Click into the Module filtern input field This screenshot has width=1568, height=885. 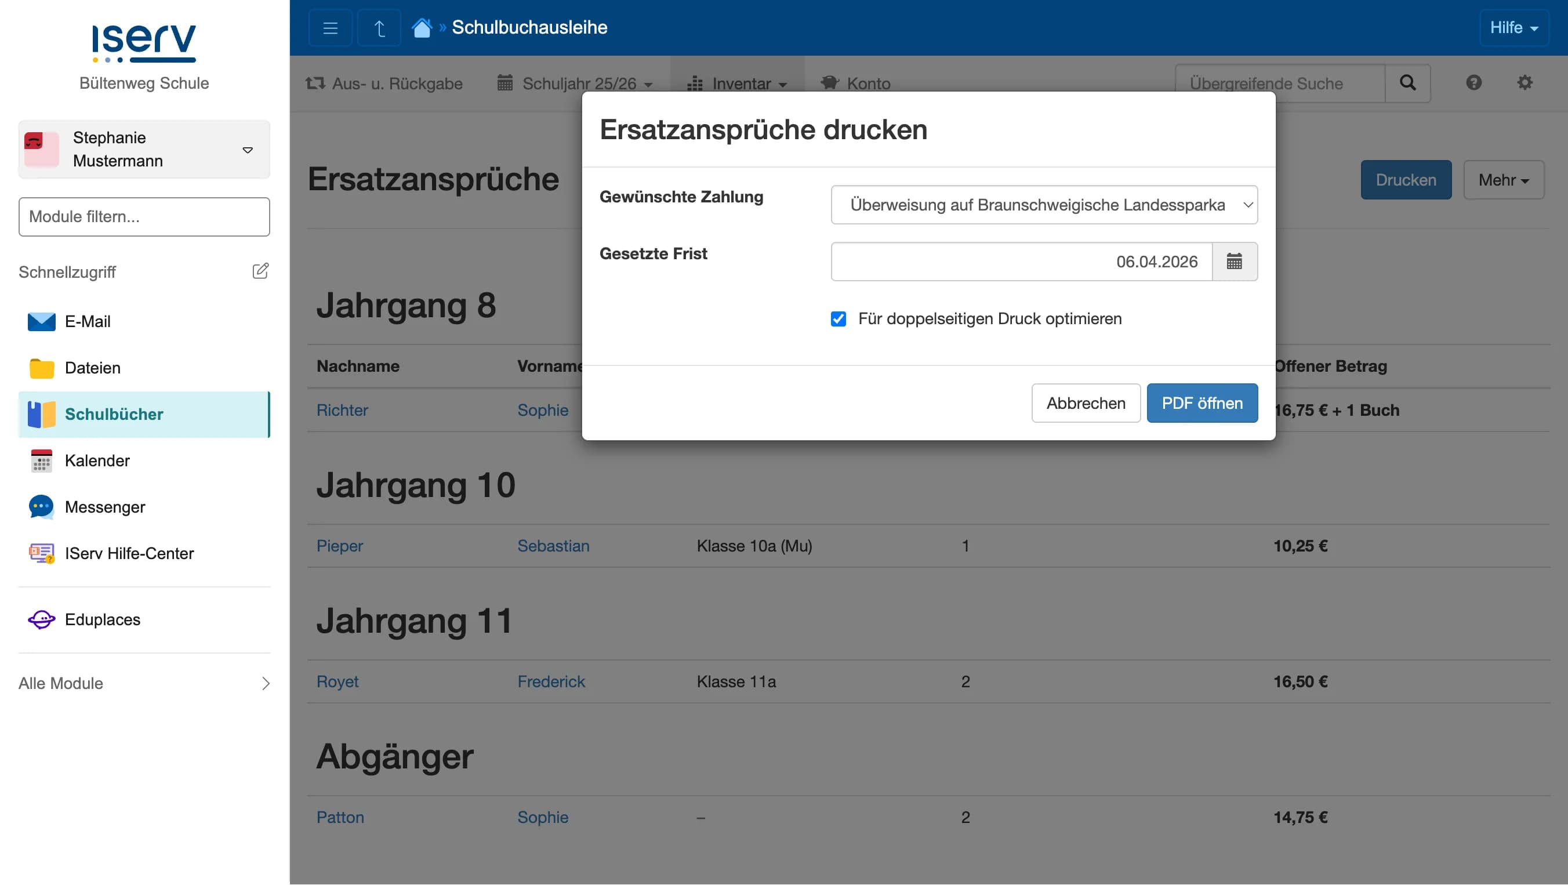point(144,217)
